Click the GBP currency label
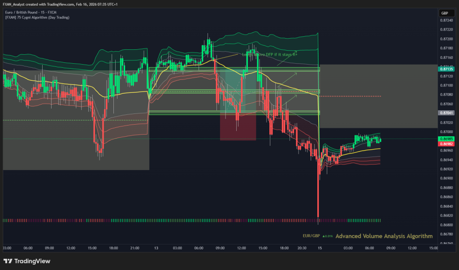Screen dimensions: 459x270 (x=444, y=13)
